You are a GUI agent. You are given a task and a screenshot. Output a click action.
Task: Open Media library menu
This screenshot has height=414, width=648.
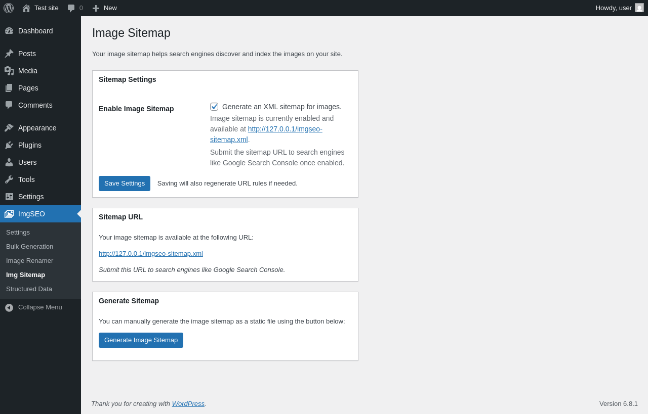point(40,71)
